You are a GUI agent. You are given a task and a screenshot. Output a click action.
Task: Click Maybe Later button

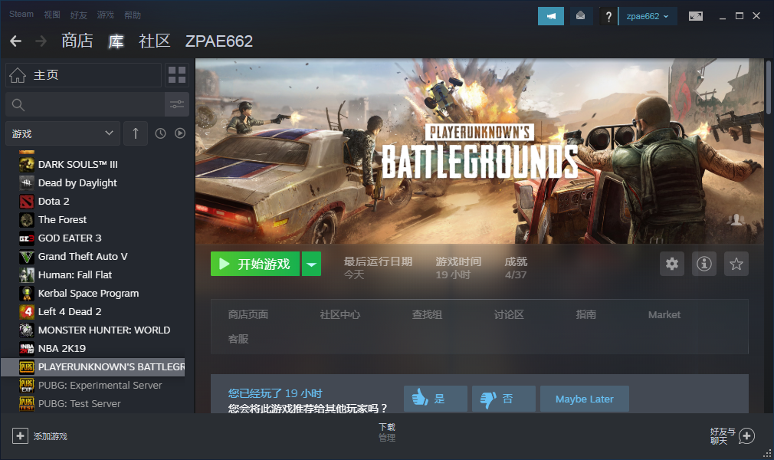click(585, 399)
